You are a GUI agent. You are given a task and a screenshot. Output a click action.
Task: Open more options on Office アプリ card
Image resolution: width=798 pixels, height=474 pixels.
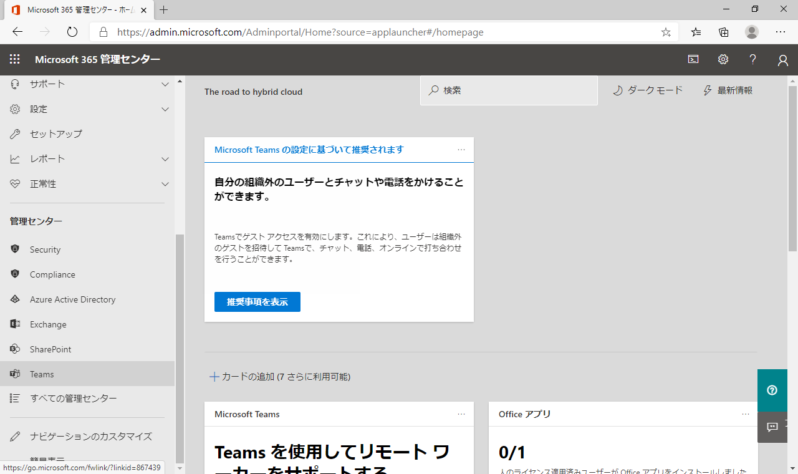746,414
